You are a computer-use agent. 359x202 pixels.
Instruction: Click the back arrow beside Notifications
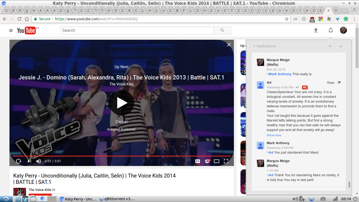tap(254, 46)
